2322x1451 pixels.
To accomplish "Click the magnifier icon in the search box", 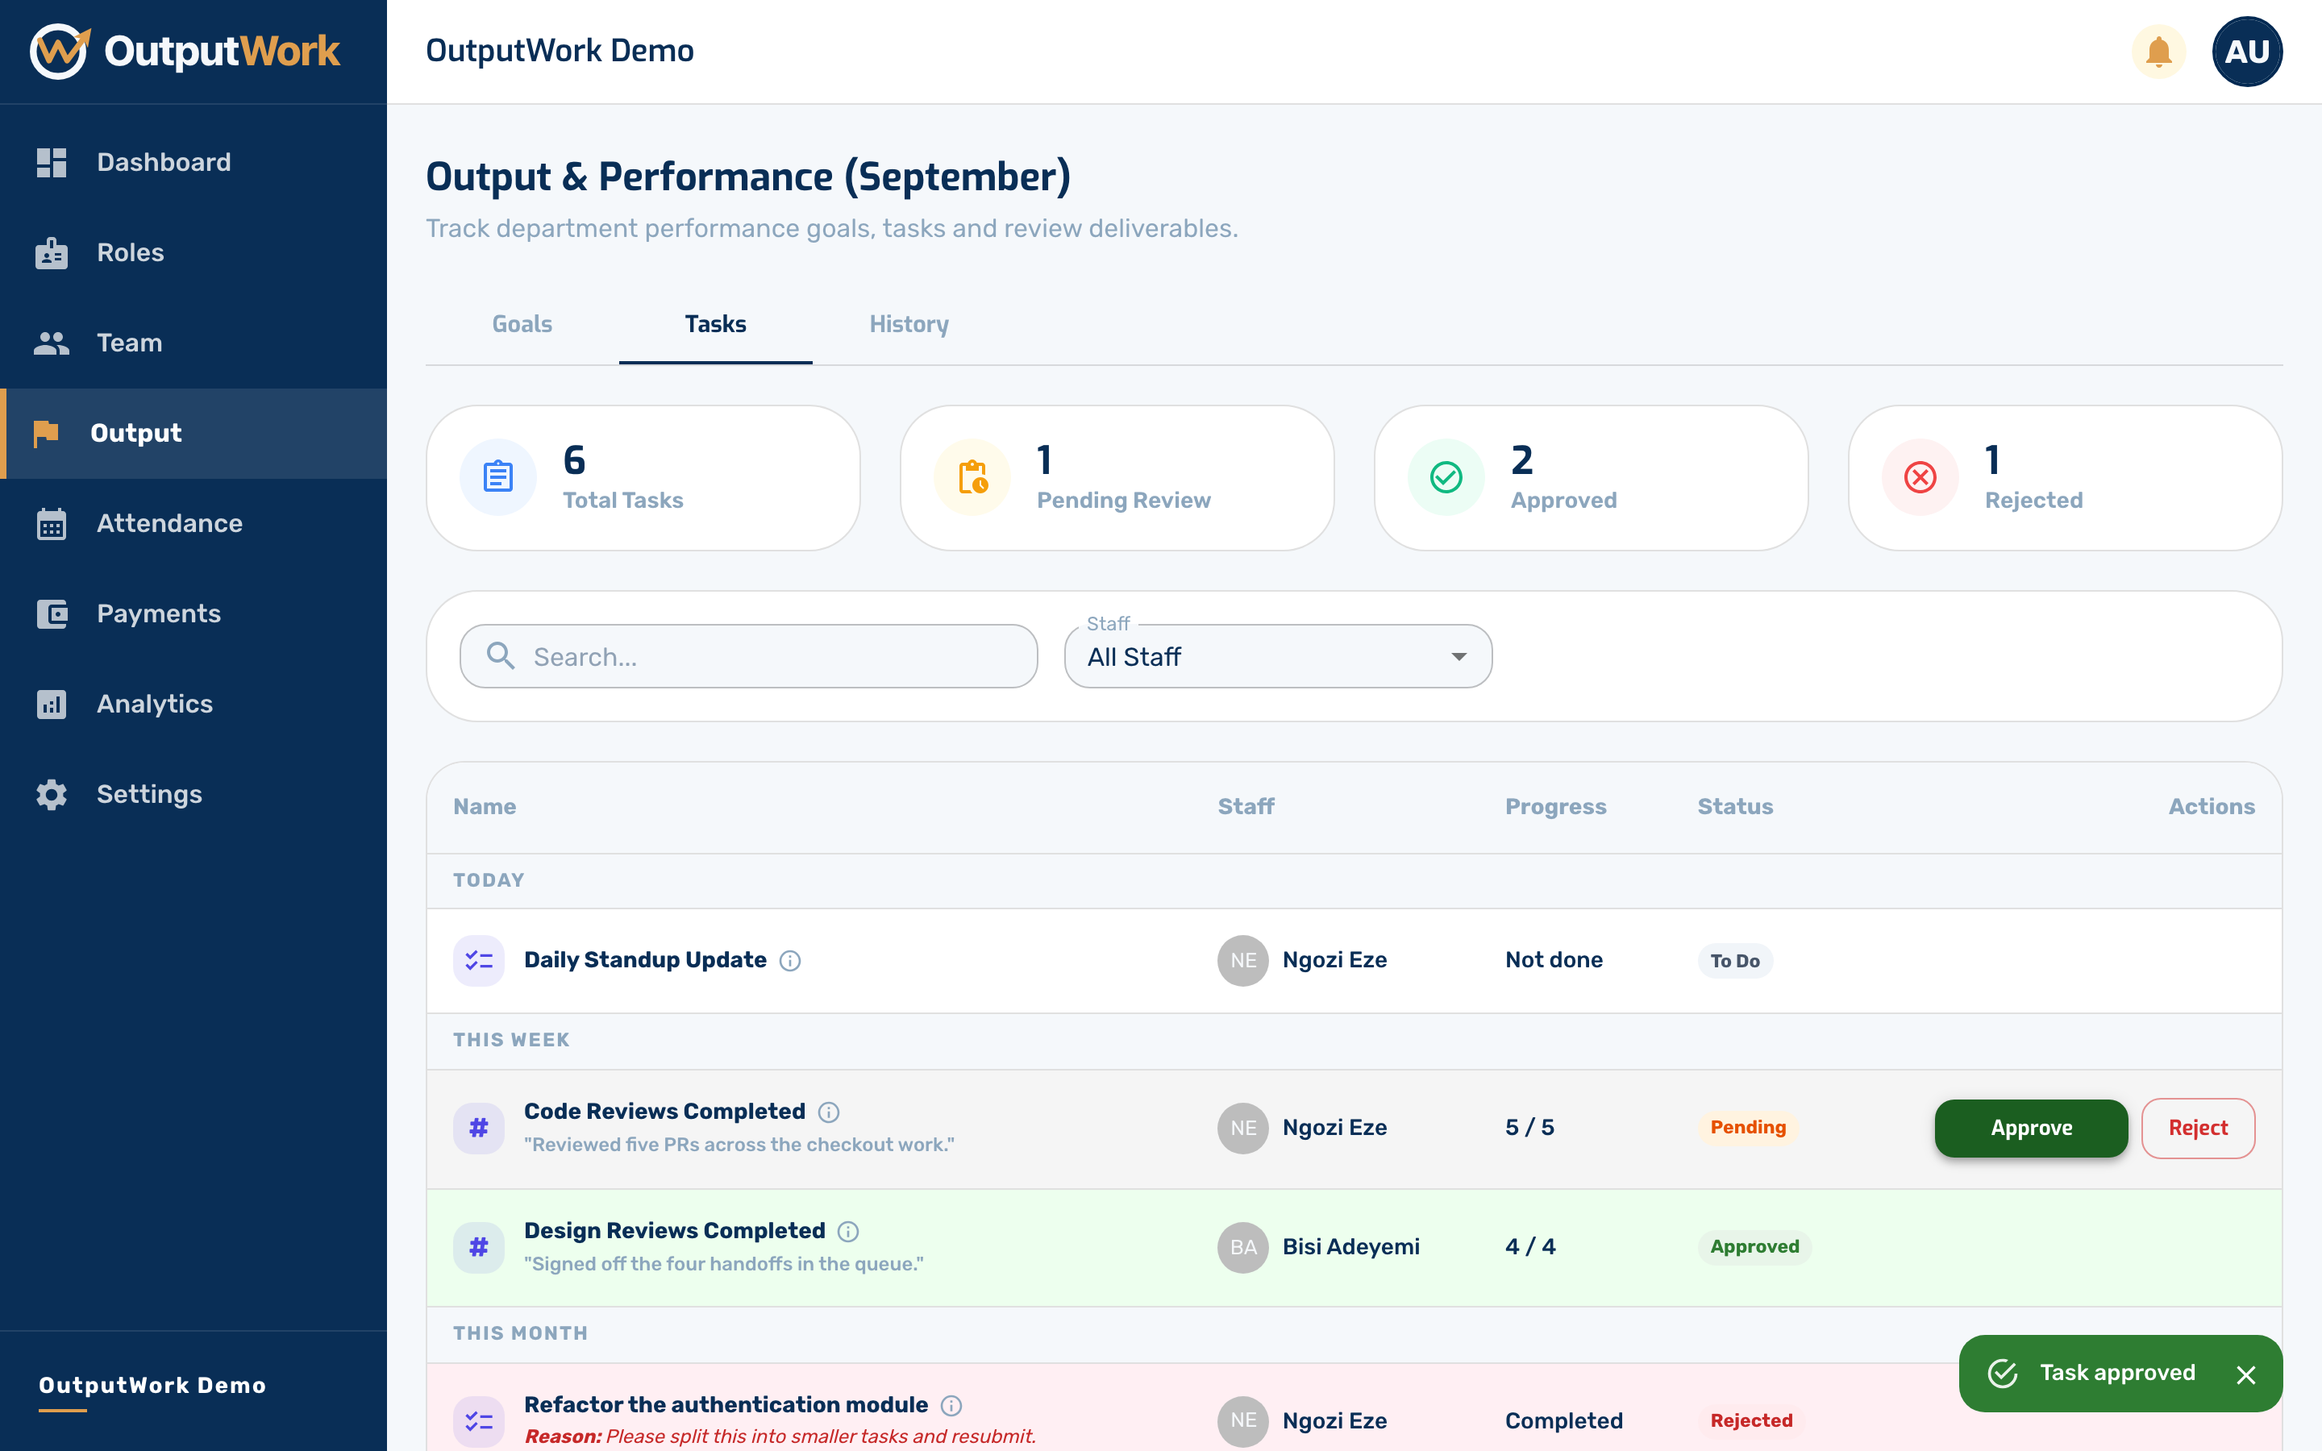I will point(500,655).
